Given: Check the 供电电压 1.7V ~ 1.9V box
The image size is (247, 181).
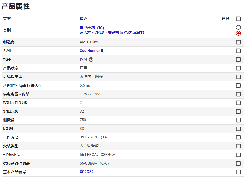Looking at the screenshot, I should (x=238, y=94).
